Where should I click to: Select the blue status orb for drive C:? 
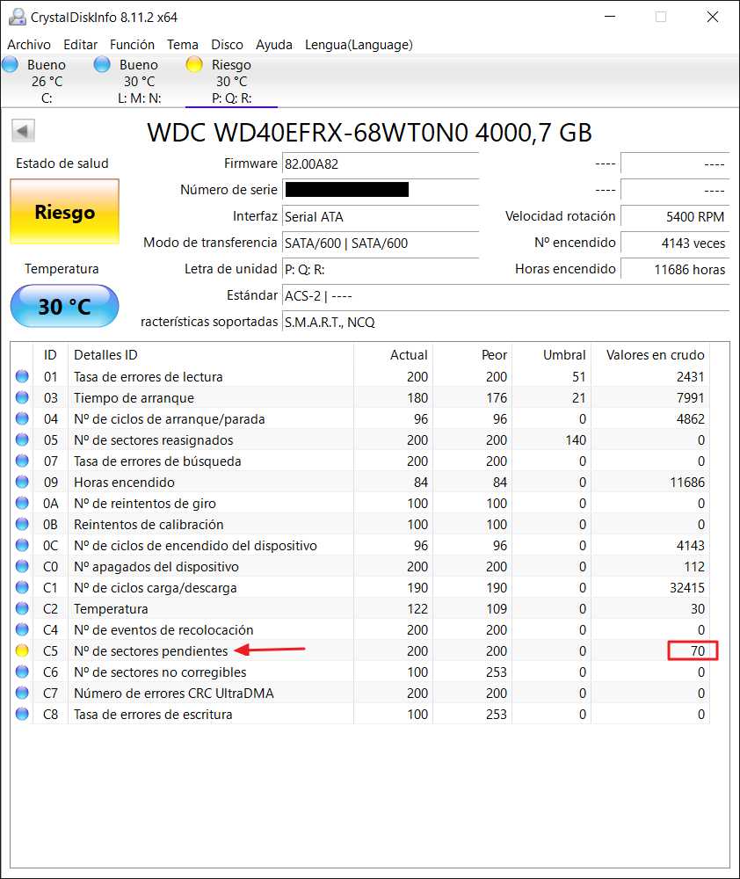pos(10,64)
